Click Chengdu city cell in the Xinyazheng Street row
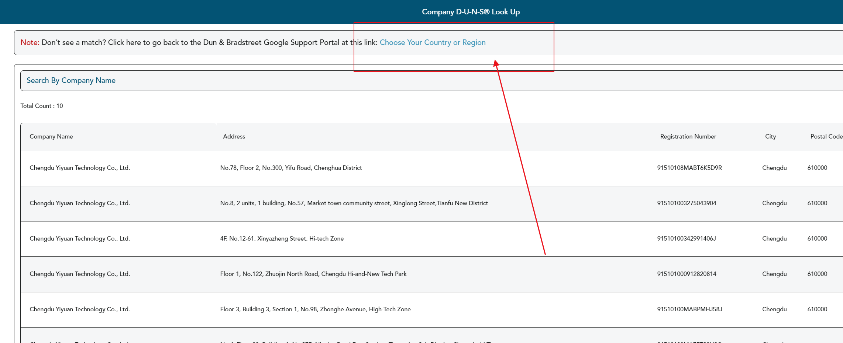Screen dimensions: 843x343 774,238
